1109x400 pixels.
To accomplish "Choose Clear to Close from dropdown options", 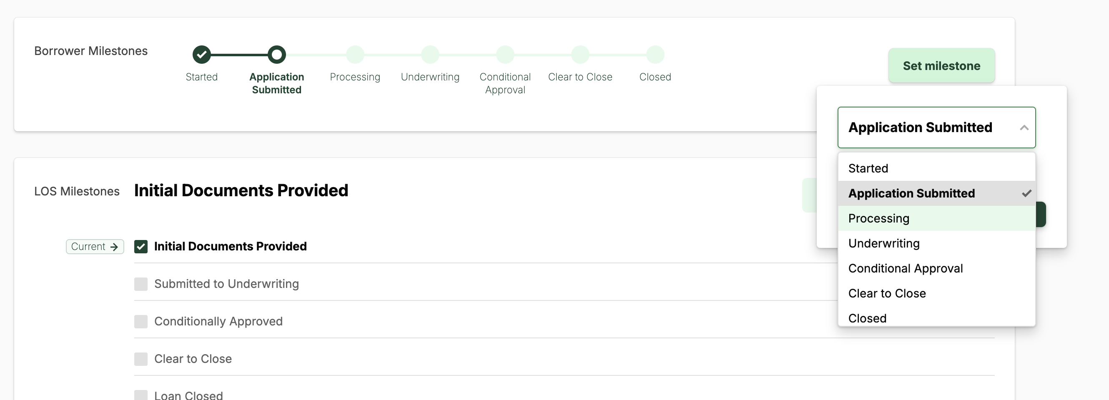I will coord(886,293).
